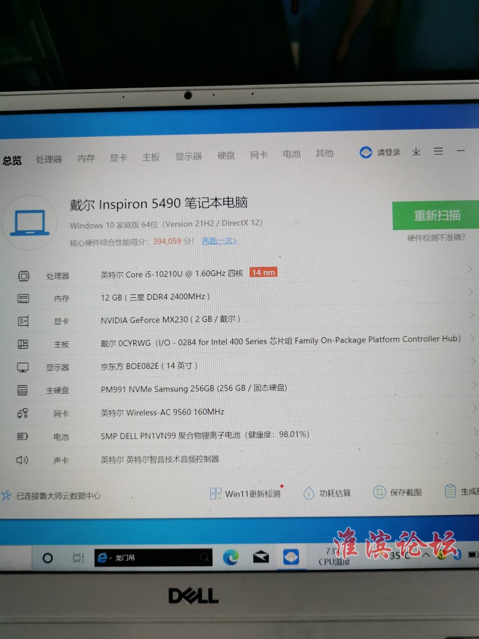
Task: Click the network card icon
Action: point(23,413)
